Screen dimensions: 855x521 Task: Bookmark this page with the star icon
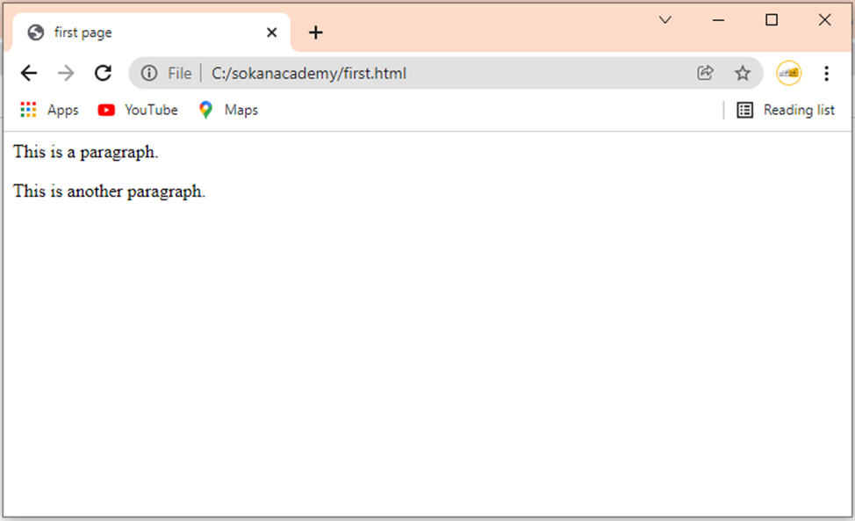[742, 73]
